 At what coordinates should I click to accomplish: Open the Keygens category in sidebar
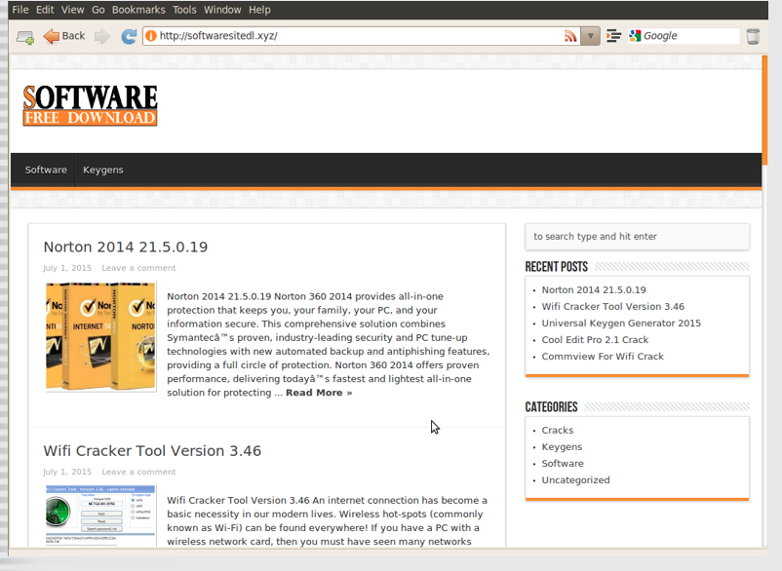click(562, 447)
